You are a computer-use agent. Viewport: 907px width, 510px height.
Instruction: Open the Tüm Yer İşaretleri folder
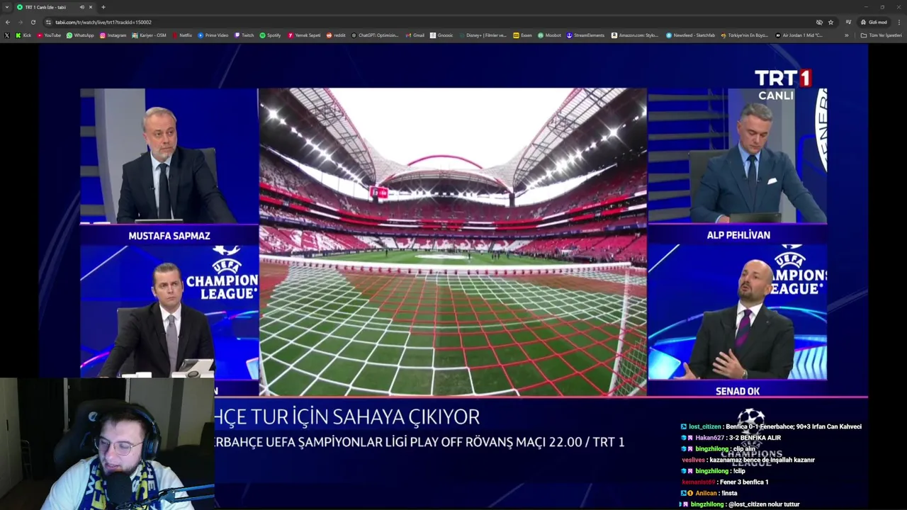click(881, 35)
